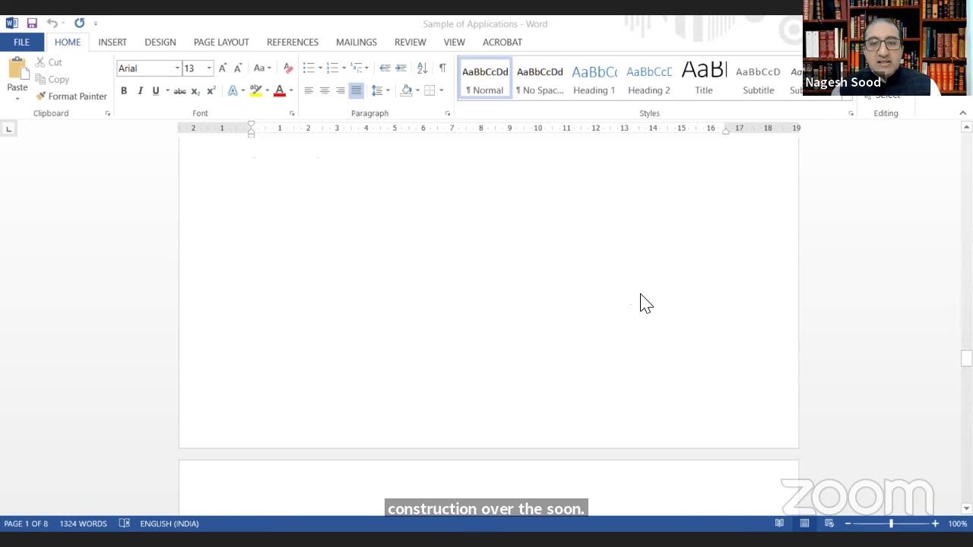
Task: Undo the last action
Action: tap(52, 24)
